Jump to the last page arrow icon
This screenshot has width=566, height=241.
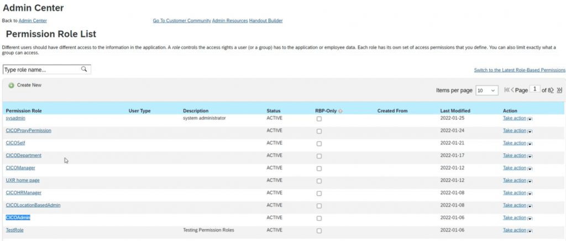(559, 90)
